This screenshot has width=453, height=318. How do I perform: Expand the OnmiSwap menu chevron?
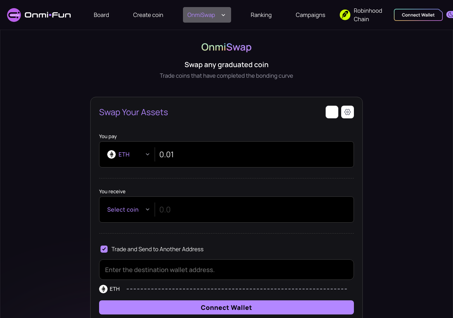(223, 15)
